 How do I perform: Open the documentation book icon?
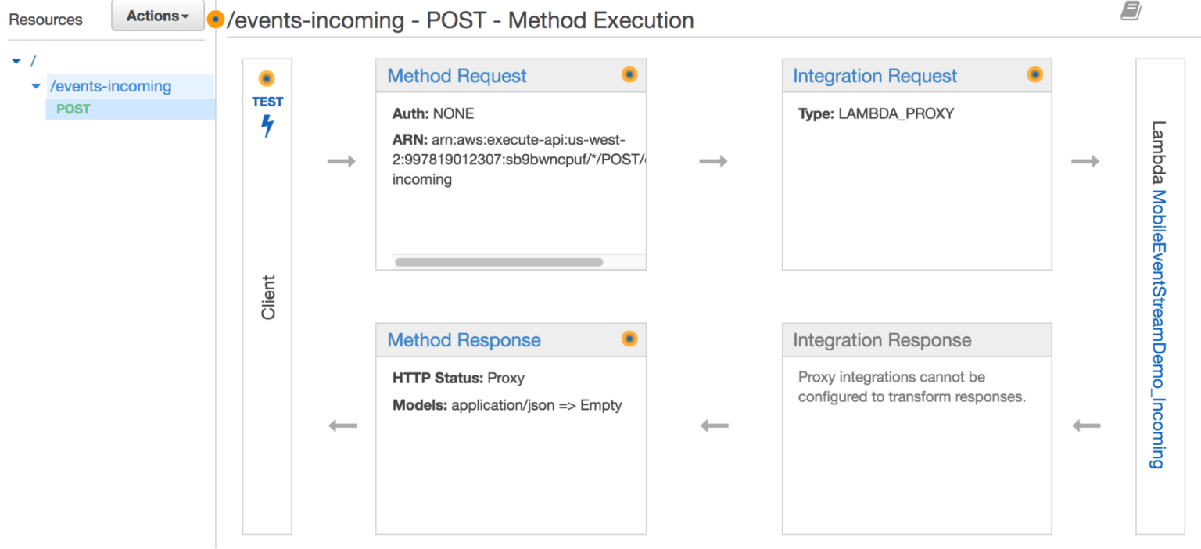pos(1131,11)
